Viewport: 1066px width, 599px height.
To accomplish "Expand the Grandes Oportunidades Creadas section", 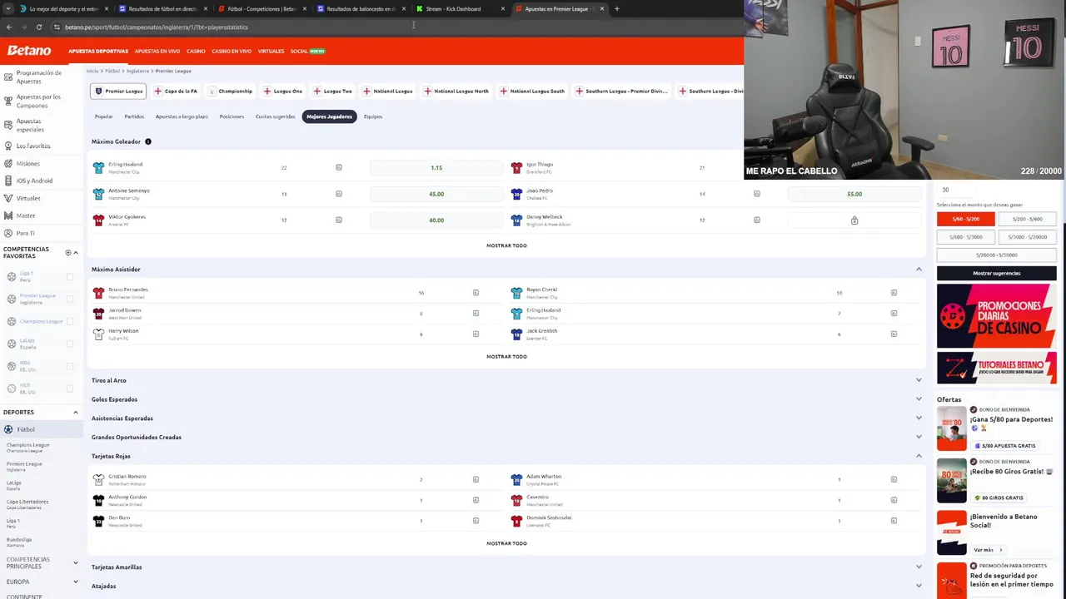I will click(x=919, y=437).
